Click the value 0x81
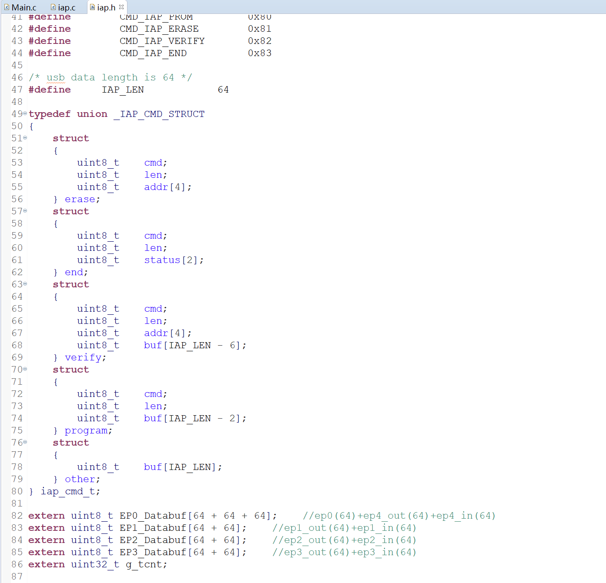 click(260, 29)
